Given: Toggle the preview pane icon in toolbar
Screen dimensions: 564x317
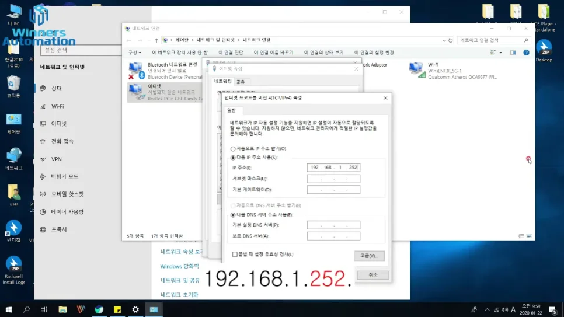Looking at the screenshot, I should [513, 53].
